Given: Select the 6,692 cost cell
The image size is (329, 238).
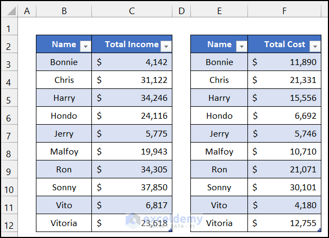Looking at the screenshot, I should pos(284,116).
